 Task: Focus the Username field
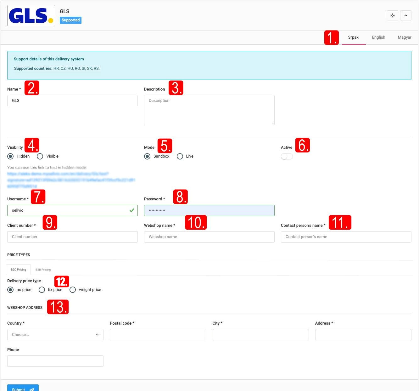(72, 210)
